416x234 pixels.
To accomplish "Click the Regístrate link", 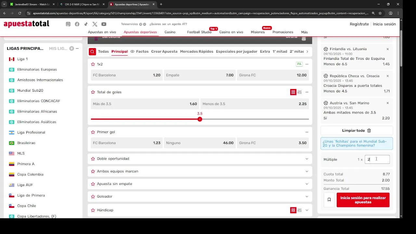I will click(359, 24).
